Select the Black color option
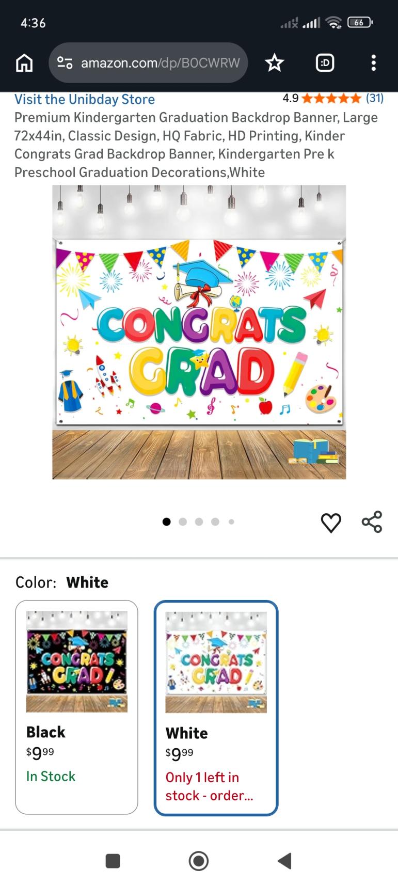 [x=76, y=707]
